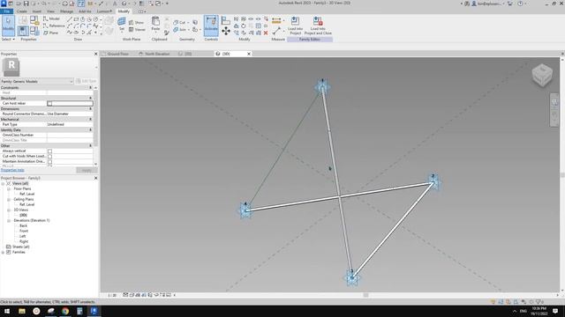Switch to the Manage ribbon tab

pos(66,11)
